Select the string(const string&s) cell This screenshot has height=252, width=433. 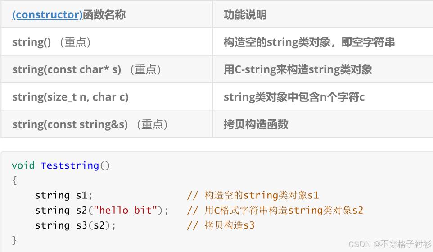pyautogui.click(x=107, y=124)
